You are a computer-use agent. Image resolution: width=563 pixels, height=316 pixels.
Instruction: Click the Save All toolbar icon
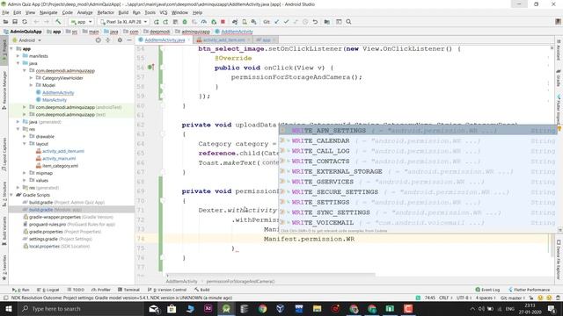(15, 22)
